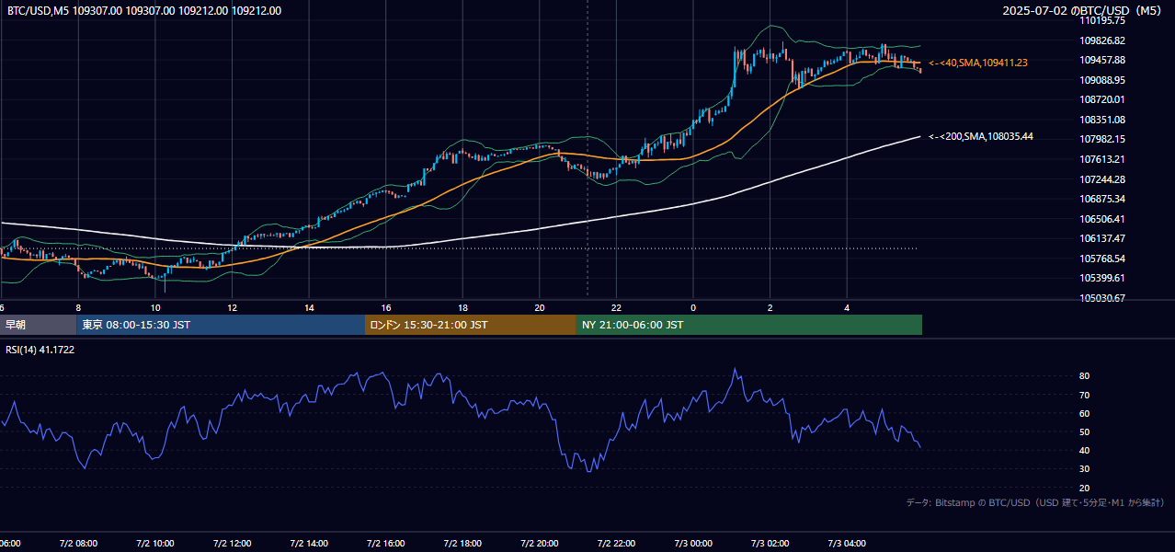Click price axis value 107982.15
Image resolution: width=1175 pixels, height=552 pixels.
[1103, 139]
